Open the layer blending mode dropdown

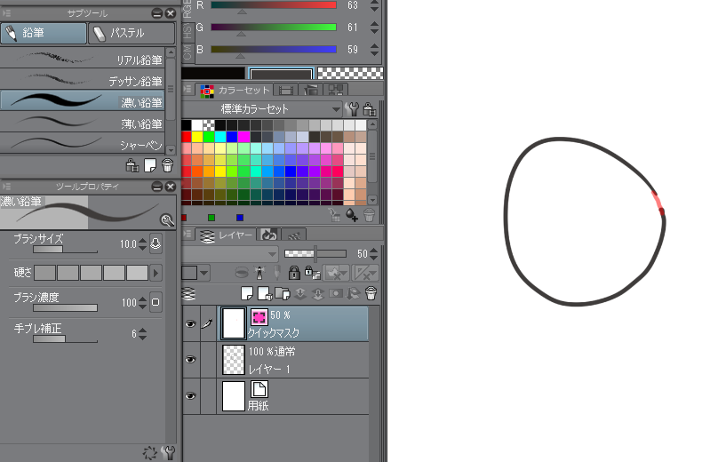pos(230,254)
